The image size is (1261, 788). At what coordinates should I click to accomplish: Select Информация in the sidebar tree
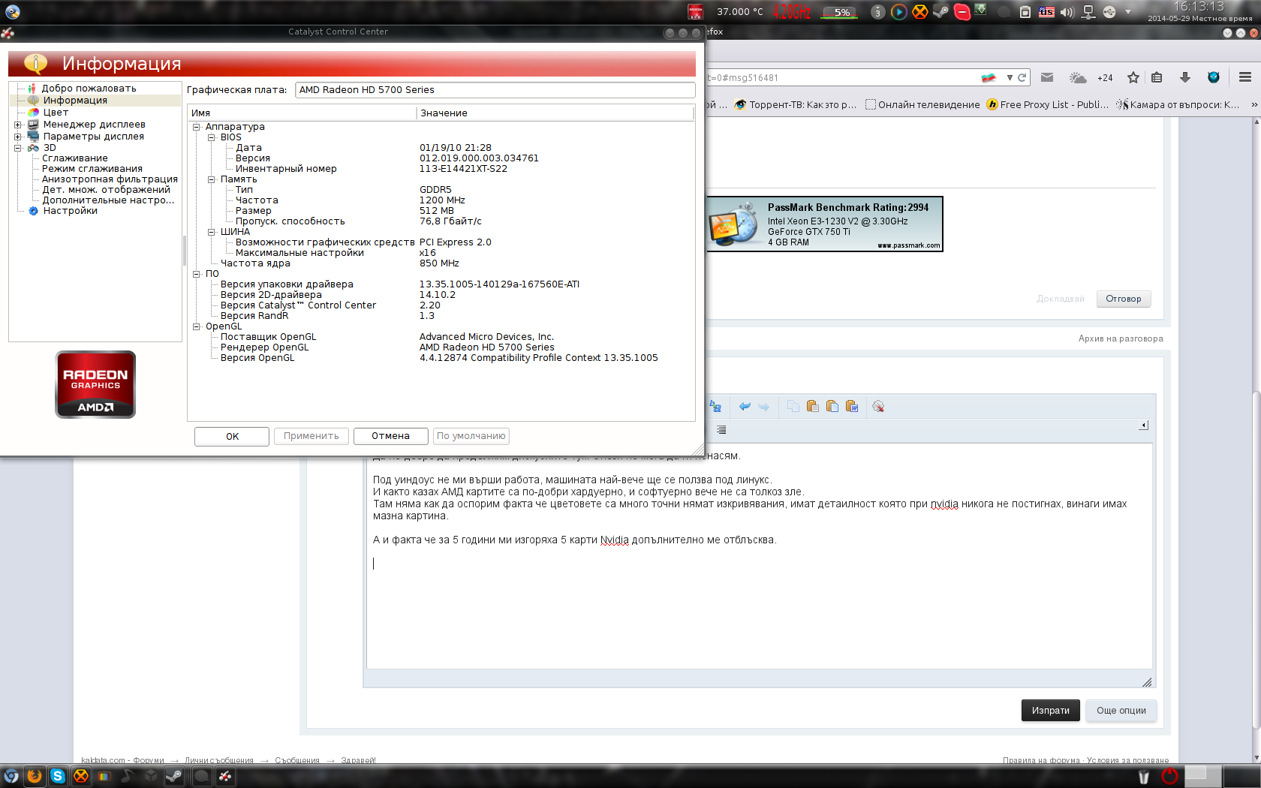(75, 101)
